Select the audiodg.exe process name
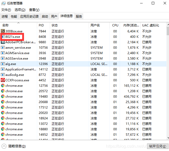169x151 pixels. (x=15, y=75)
